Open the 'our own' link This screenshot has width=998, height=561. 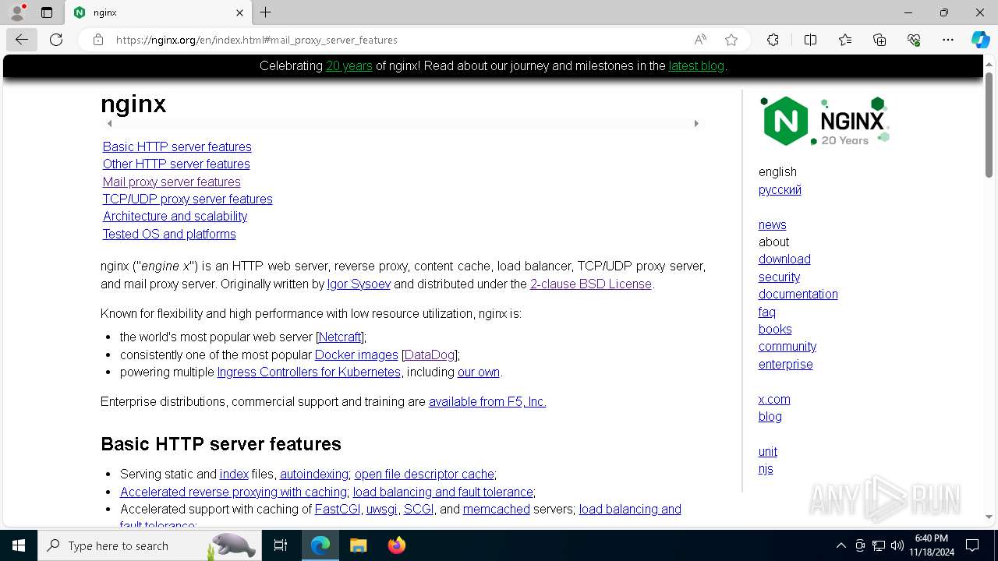[x=479, y=372]
